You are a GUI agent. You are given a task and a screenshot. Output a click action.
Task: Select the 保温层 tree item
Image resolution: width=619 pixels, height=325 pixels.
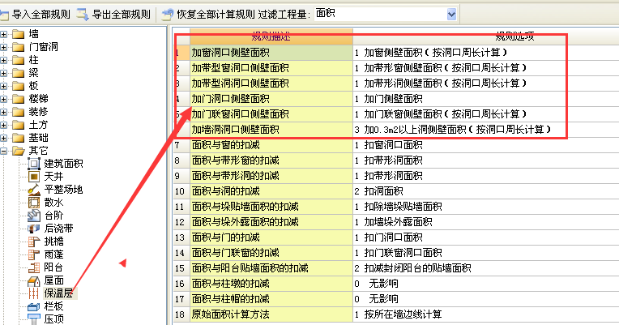click(58, 293)
